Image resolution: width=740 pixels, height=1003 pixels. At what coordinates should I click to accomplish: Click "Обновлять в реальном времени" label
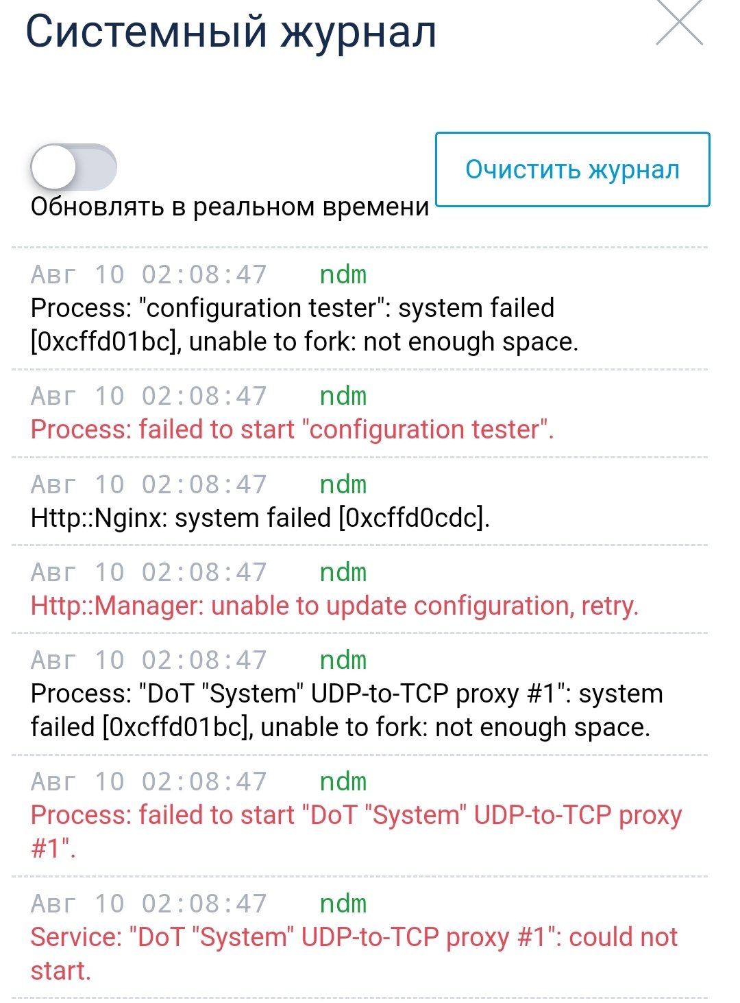(x=230, y=206)
